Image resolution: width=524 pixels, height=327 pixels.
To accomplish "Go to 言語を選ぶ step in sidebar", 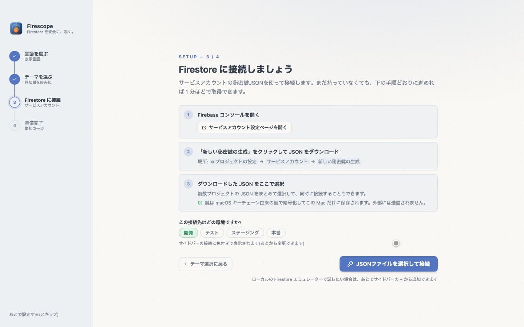I will click(36, 56).
